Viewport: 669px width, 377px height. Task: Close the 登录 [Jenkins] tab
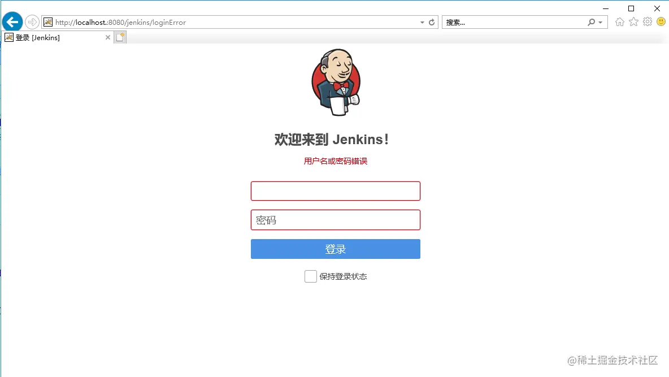108,37
